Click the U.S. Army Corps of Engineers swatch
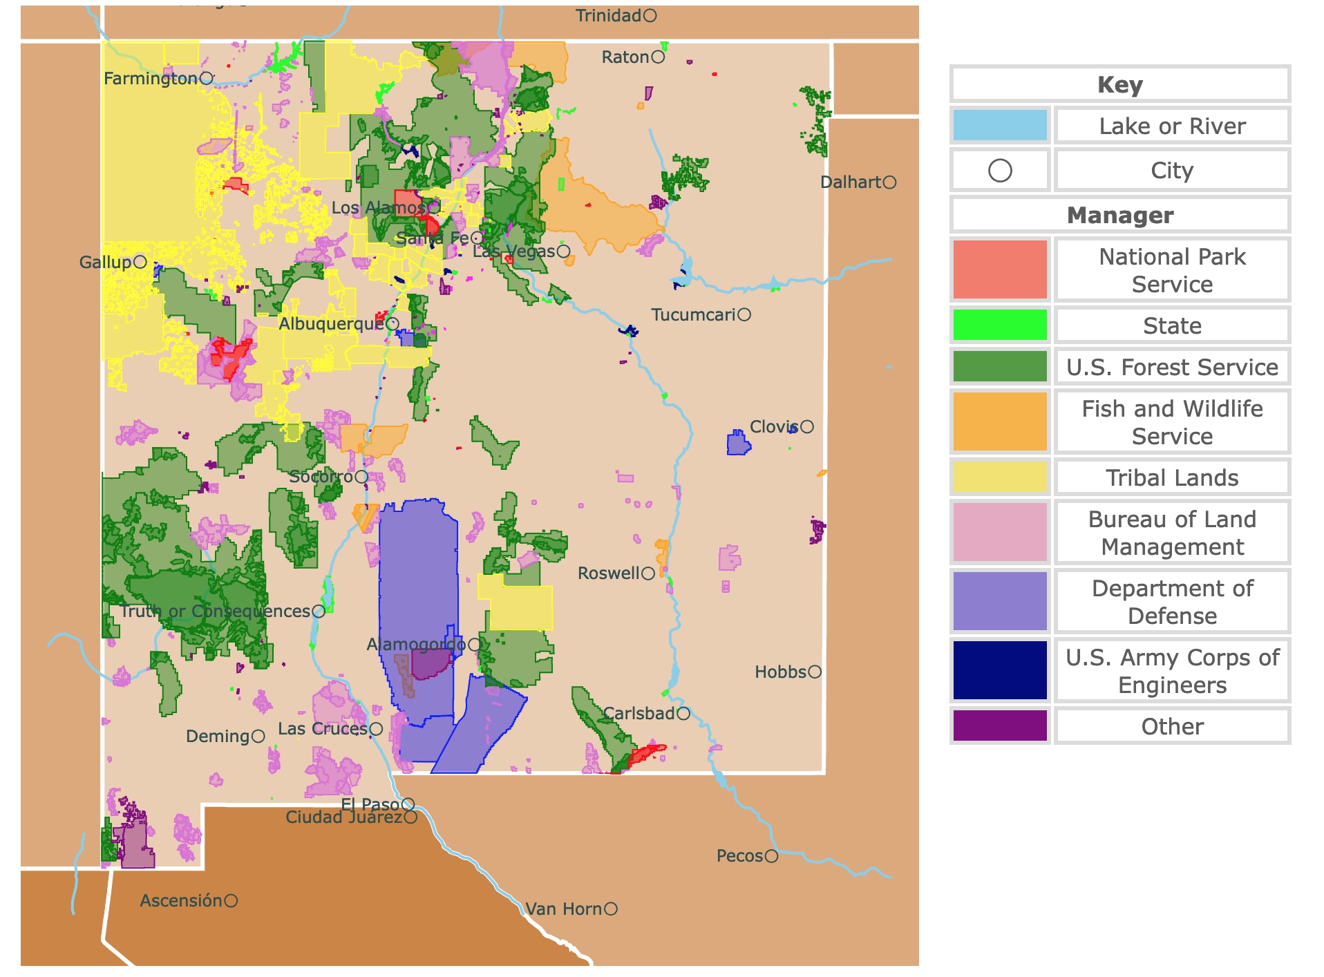 tap(999, 671)
